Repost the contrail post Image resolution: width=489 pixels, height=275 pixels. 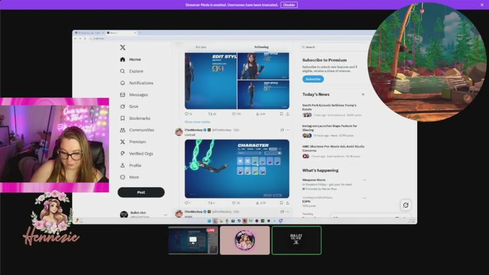pos(211,203)
